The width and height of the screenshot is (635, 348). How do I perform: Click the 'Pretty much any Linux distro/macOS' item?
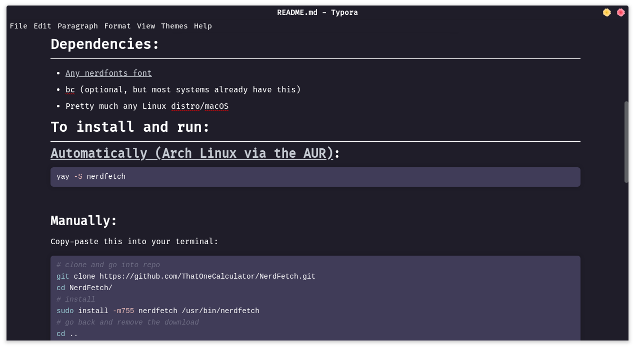point(147,106)
